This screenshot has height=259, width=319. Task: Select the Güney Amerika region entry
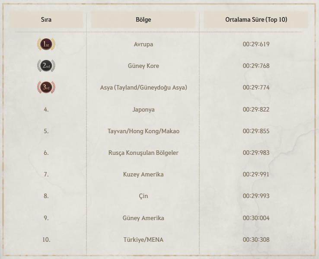coord(144,218)
